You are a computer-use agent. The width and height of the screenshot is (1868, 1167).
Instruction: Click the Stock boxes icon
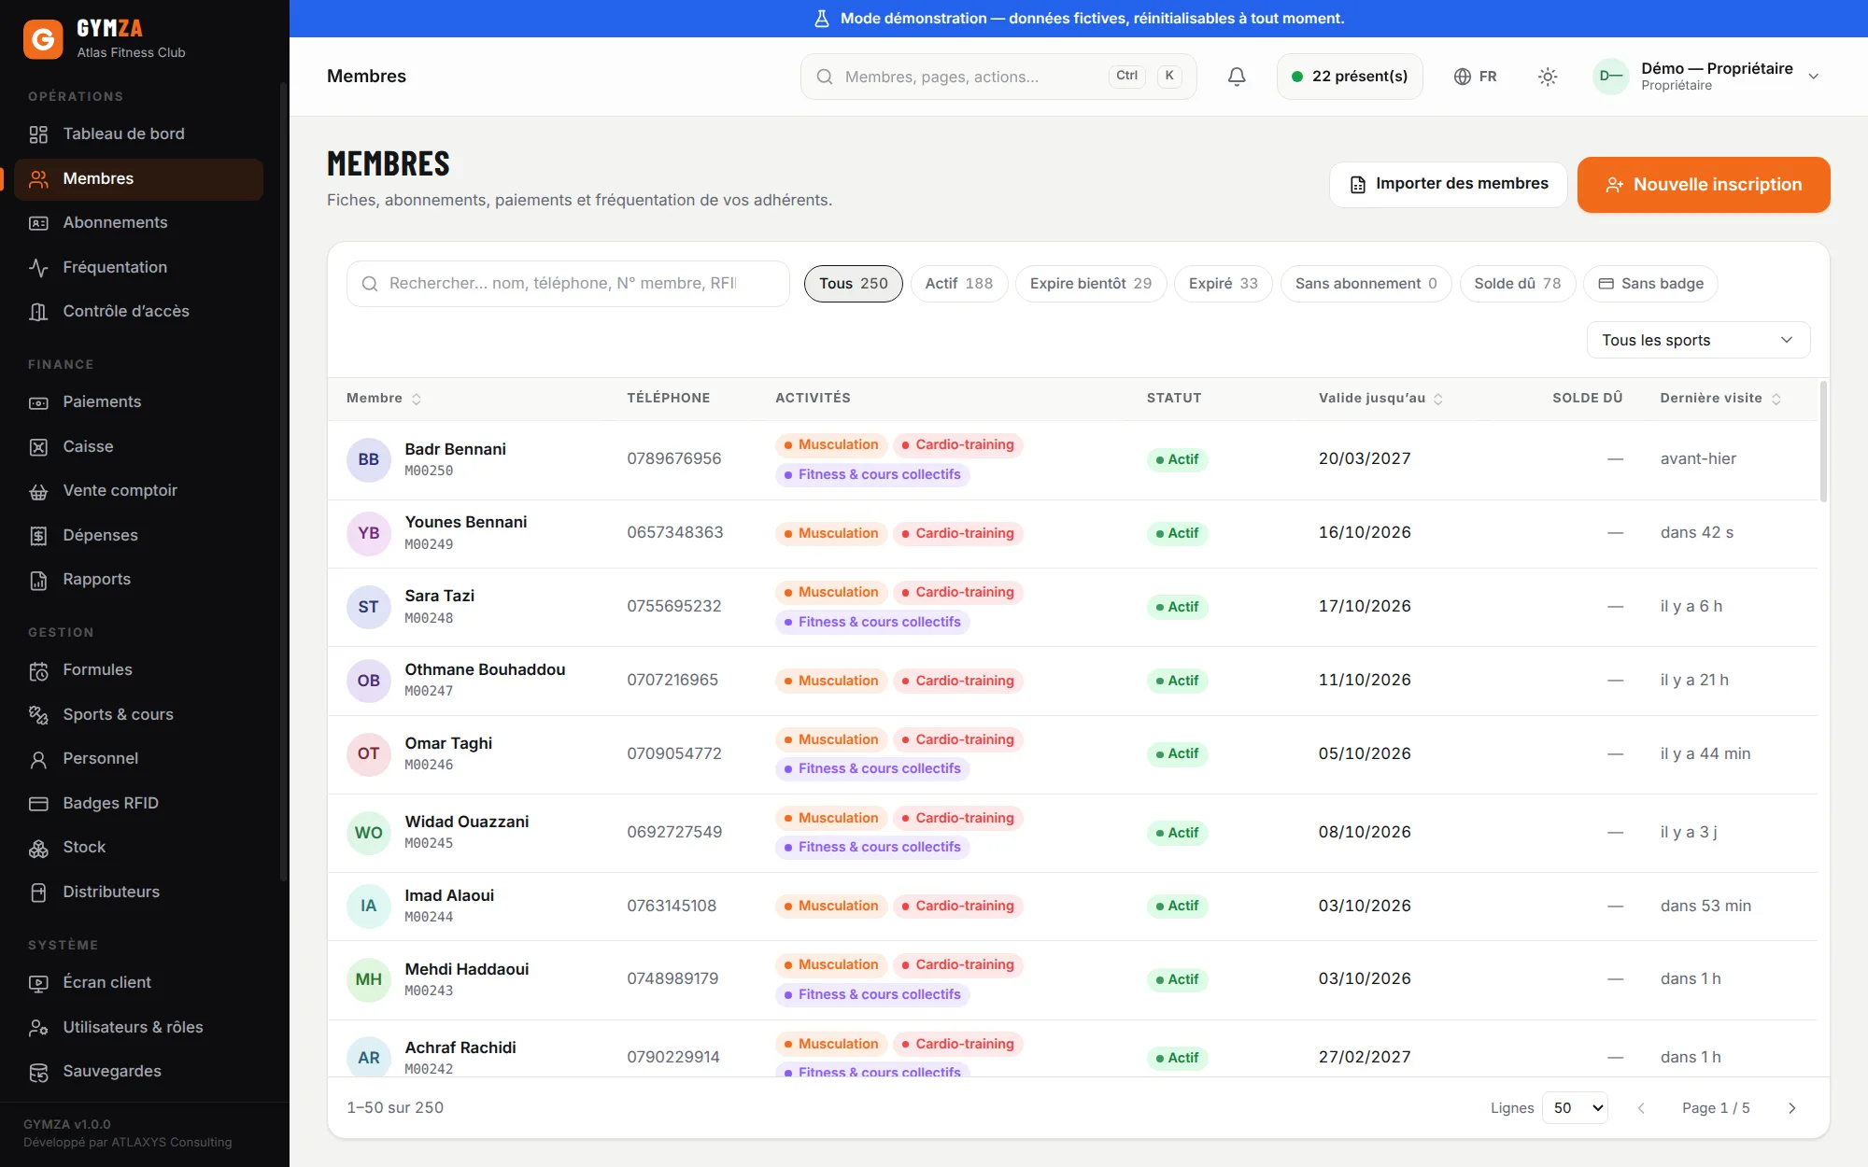[38, 848]
